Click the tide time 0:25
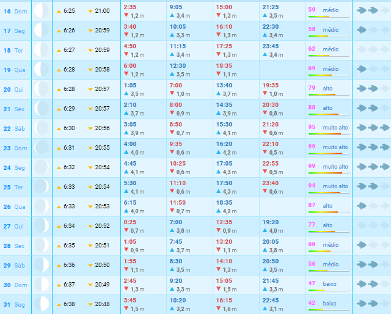391x314 pixels. pyautogui.click(x=130, y=222)
